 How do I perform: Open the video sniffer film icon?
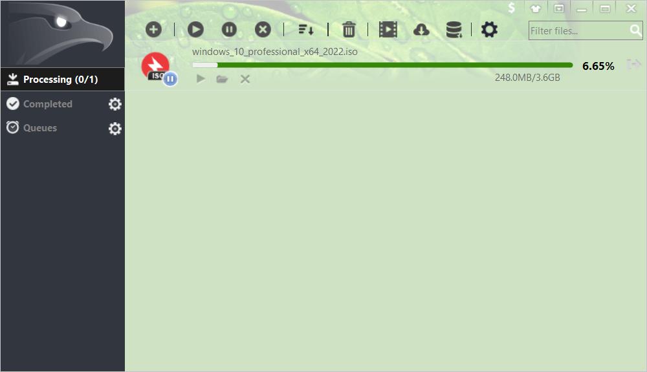pos(388,30)
